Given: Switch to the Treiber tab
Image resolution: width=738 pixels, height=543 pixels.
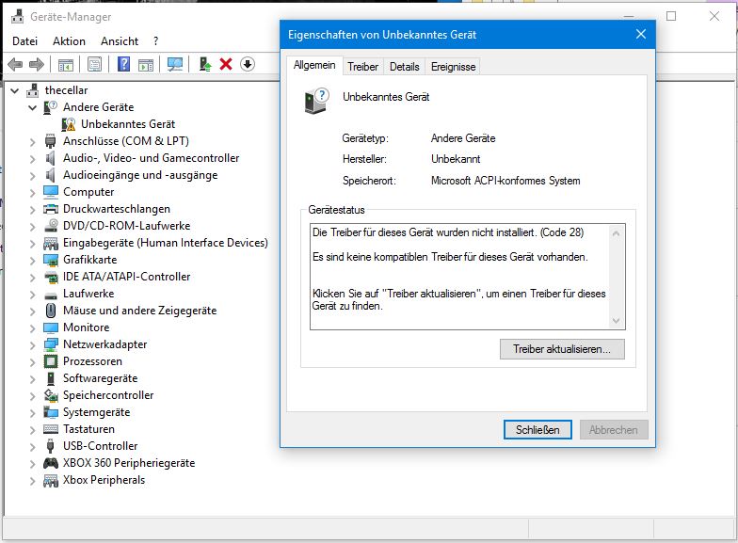Looking at the screenshot, I should tap(363, 67).
